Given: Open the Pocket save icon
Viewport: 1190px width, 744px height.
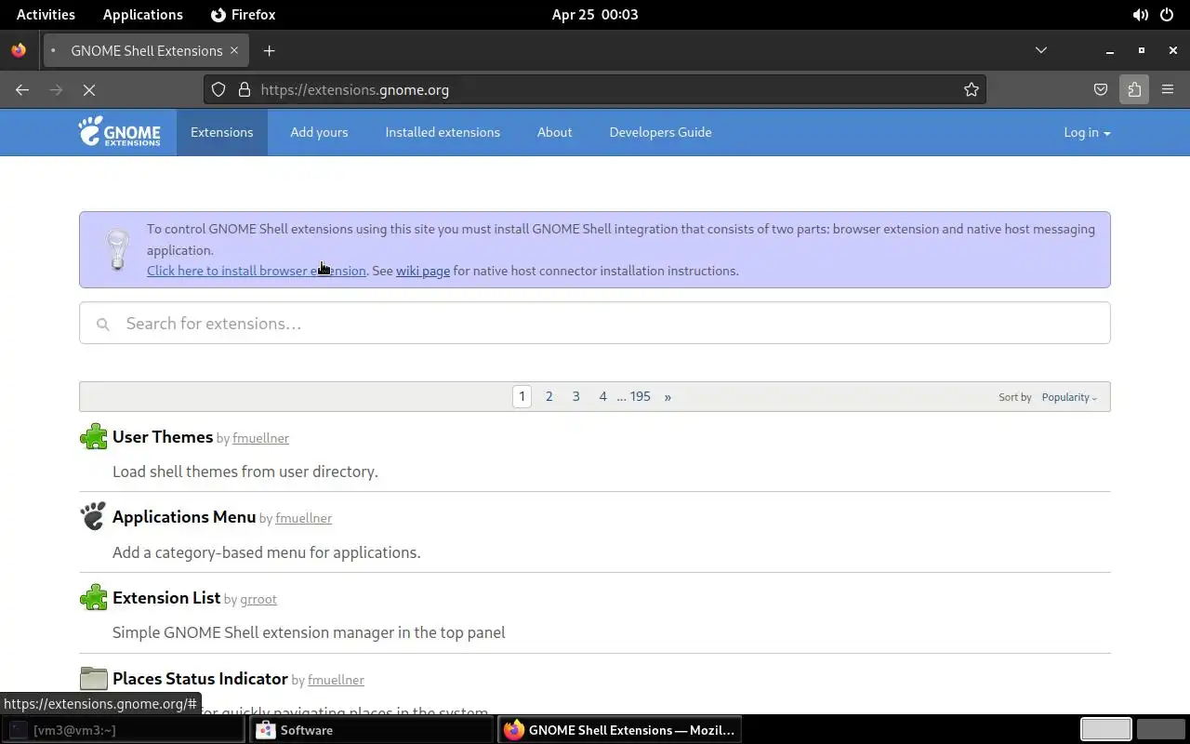Looking at the screenshot, I should 1101,89.
